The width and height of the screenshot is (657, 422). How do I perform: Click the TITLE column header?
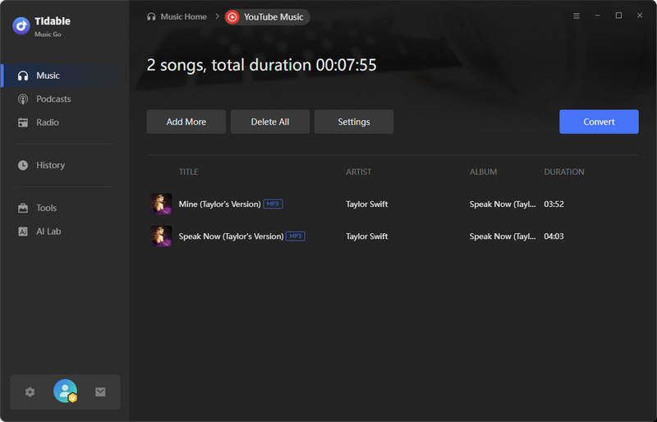click(x=189, y=172)
